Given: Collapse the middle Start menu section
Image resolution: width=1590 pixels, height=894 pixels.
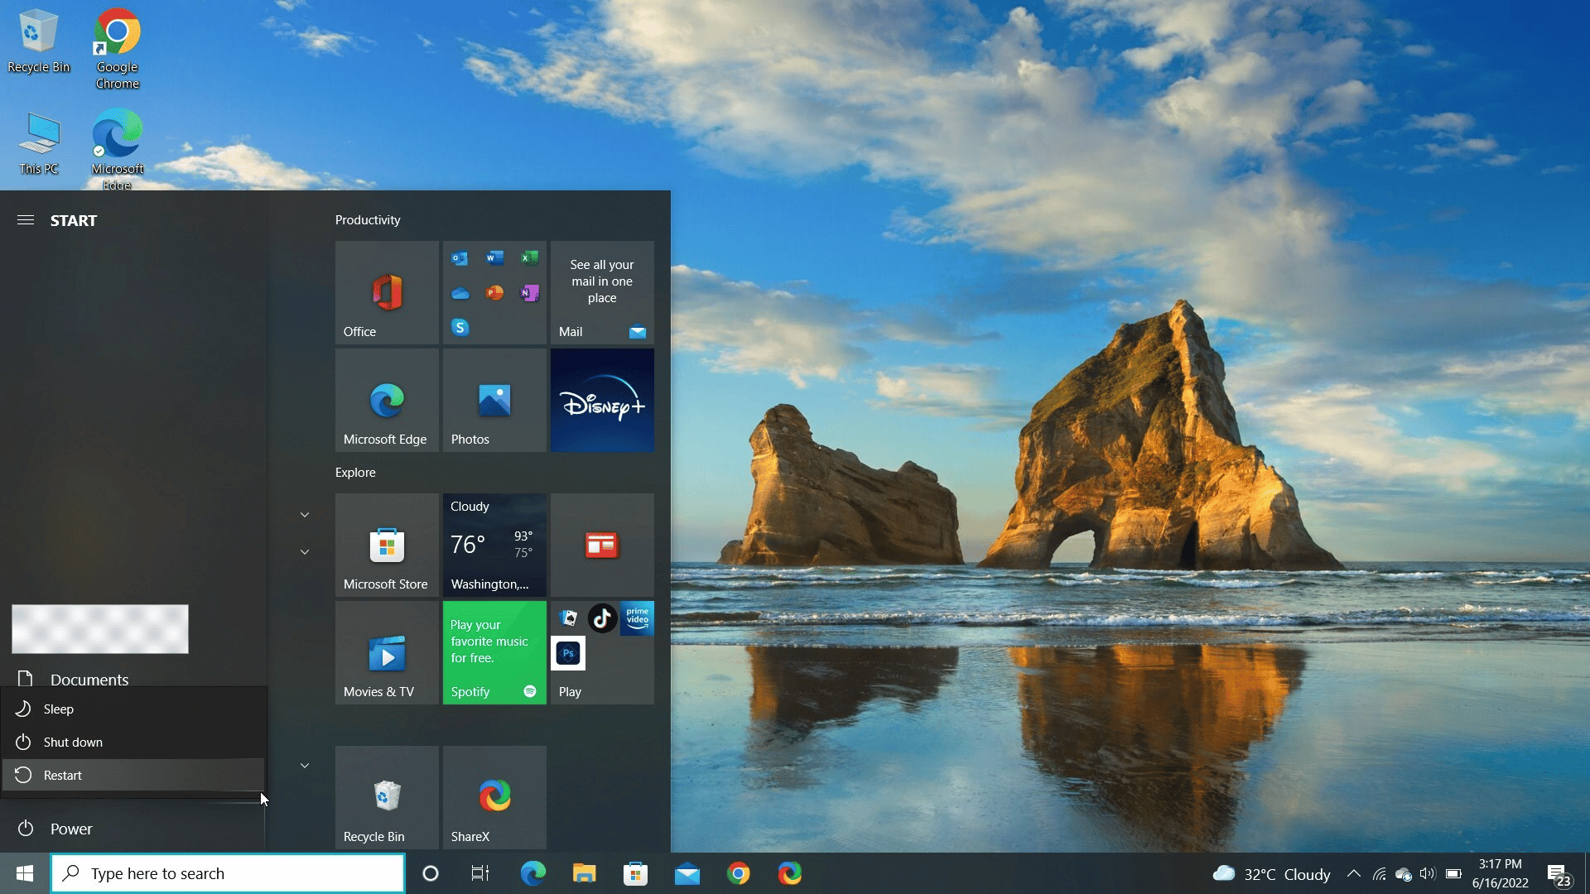Looking at the screenshot, I should click(x=305, y=551).
